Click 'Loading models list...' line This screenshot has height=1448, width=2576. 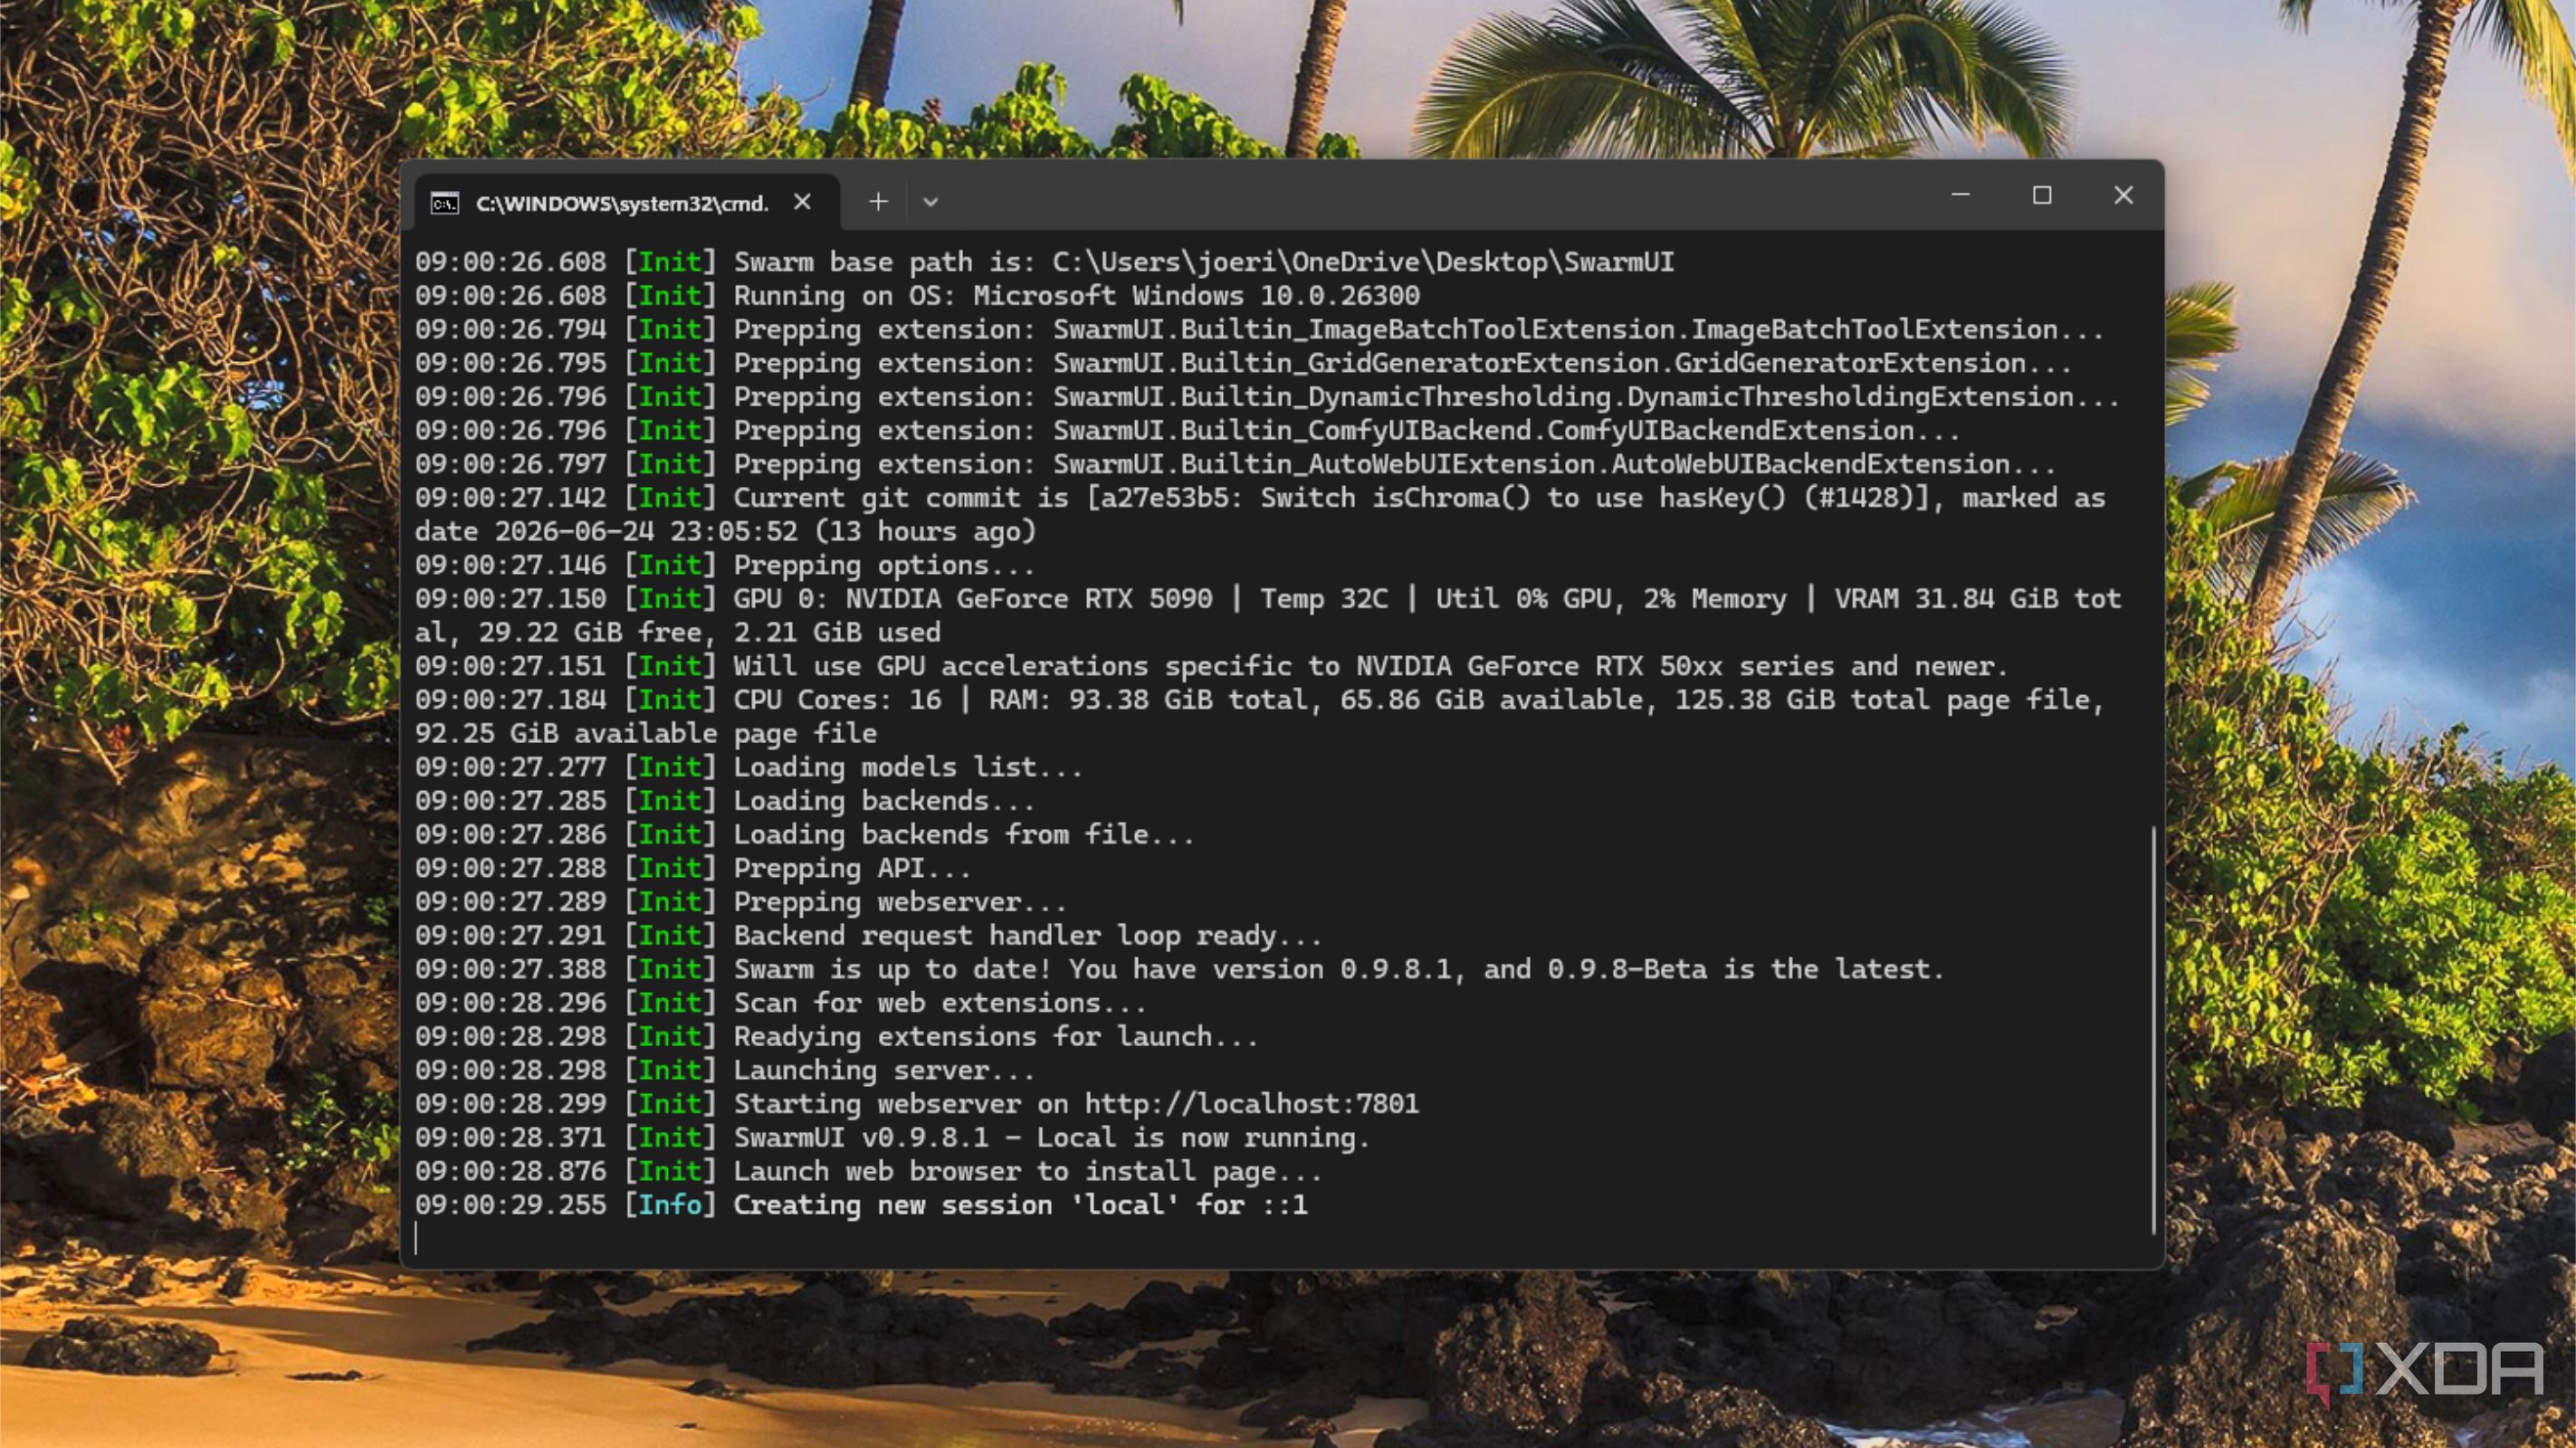click(748, 767)
